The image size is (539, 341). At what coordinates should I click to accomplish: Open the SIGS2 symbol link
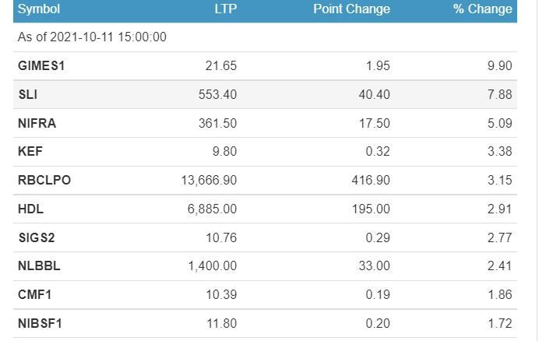click(37, 237)
